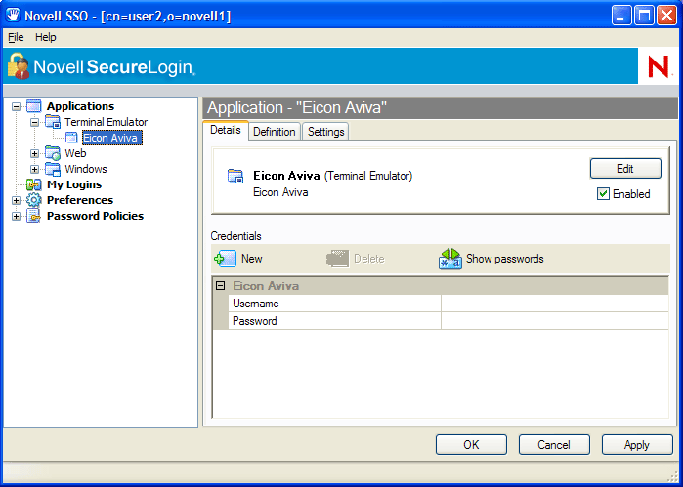The image size is (683, 487).
Task: Collapse the Applications tree node
Action: [x=16, y=106]
